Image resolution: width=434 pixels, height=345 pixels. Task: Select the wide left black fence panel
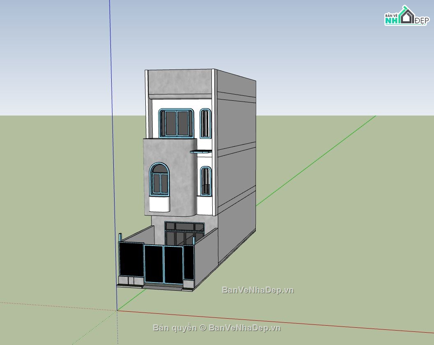click(x=131, y=259)
